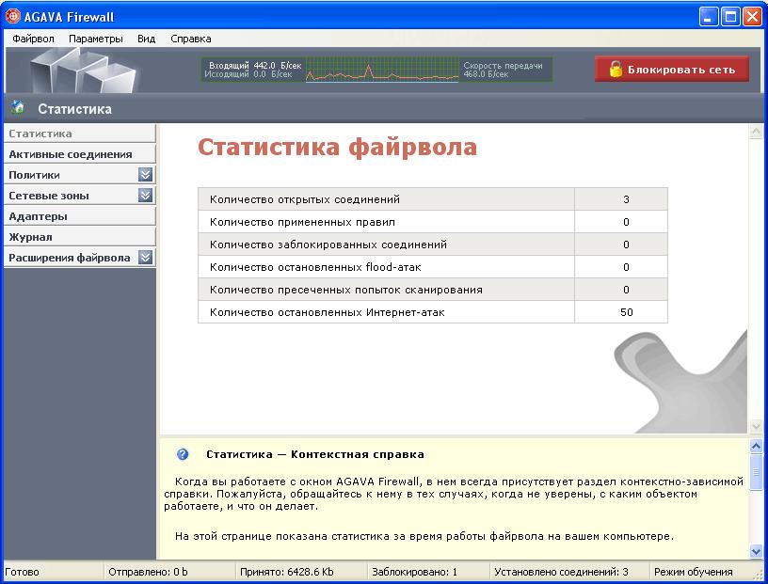Click the home icon beside Статистика header
This screenshot has width=768, height=584.
tap(18, 107)
